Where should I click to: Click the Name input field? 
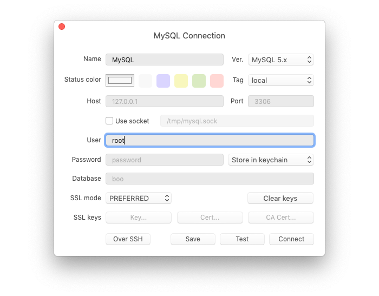tap(165, 60)
